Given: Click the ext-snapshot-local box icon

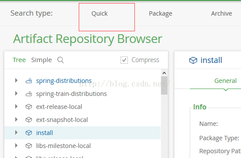Looking at the screenshot, I should [x=29, y=120].
